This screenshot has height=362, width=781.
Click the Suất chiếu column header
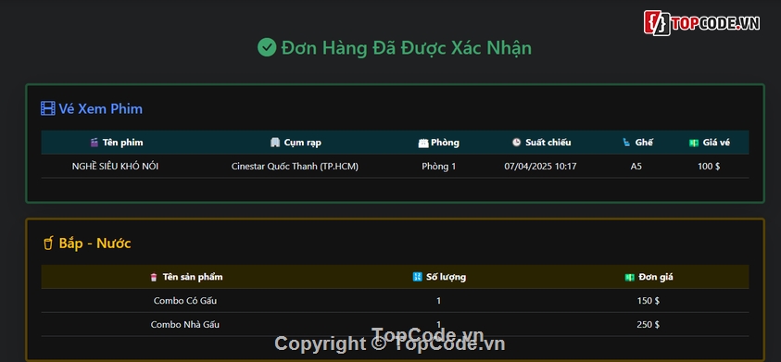(x=548, y=143)
